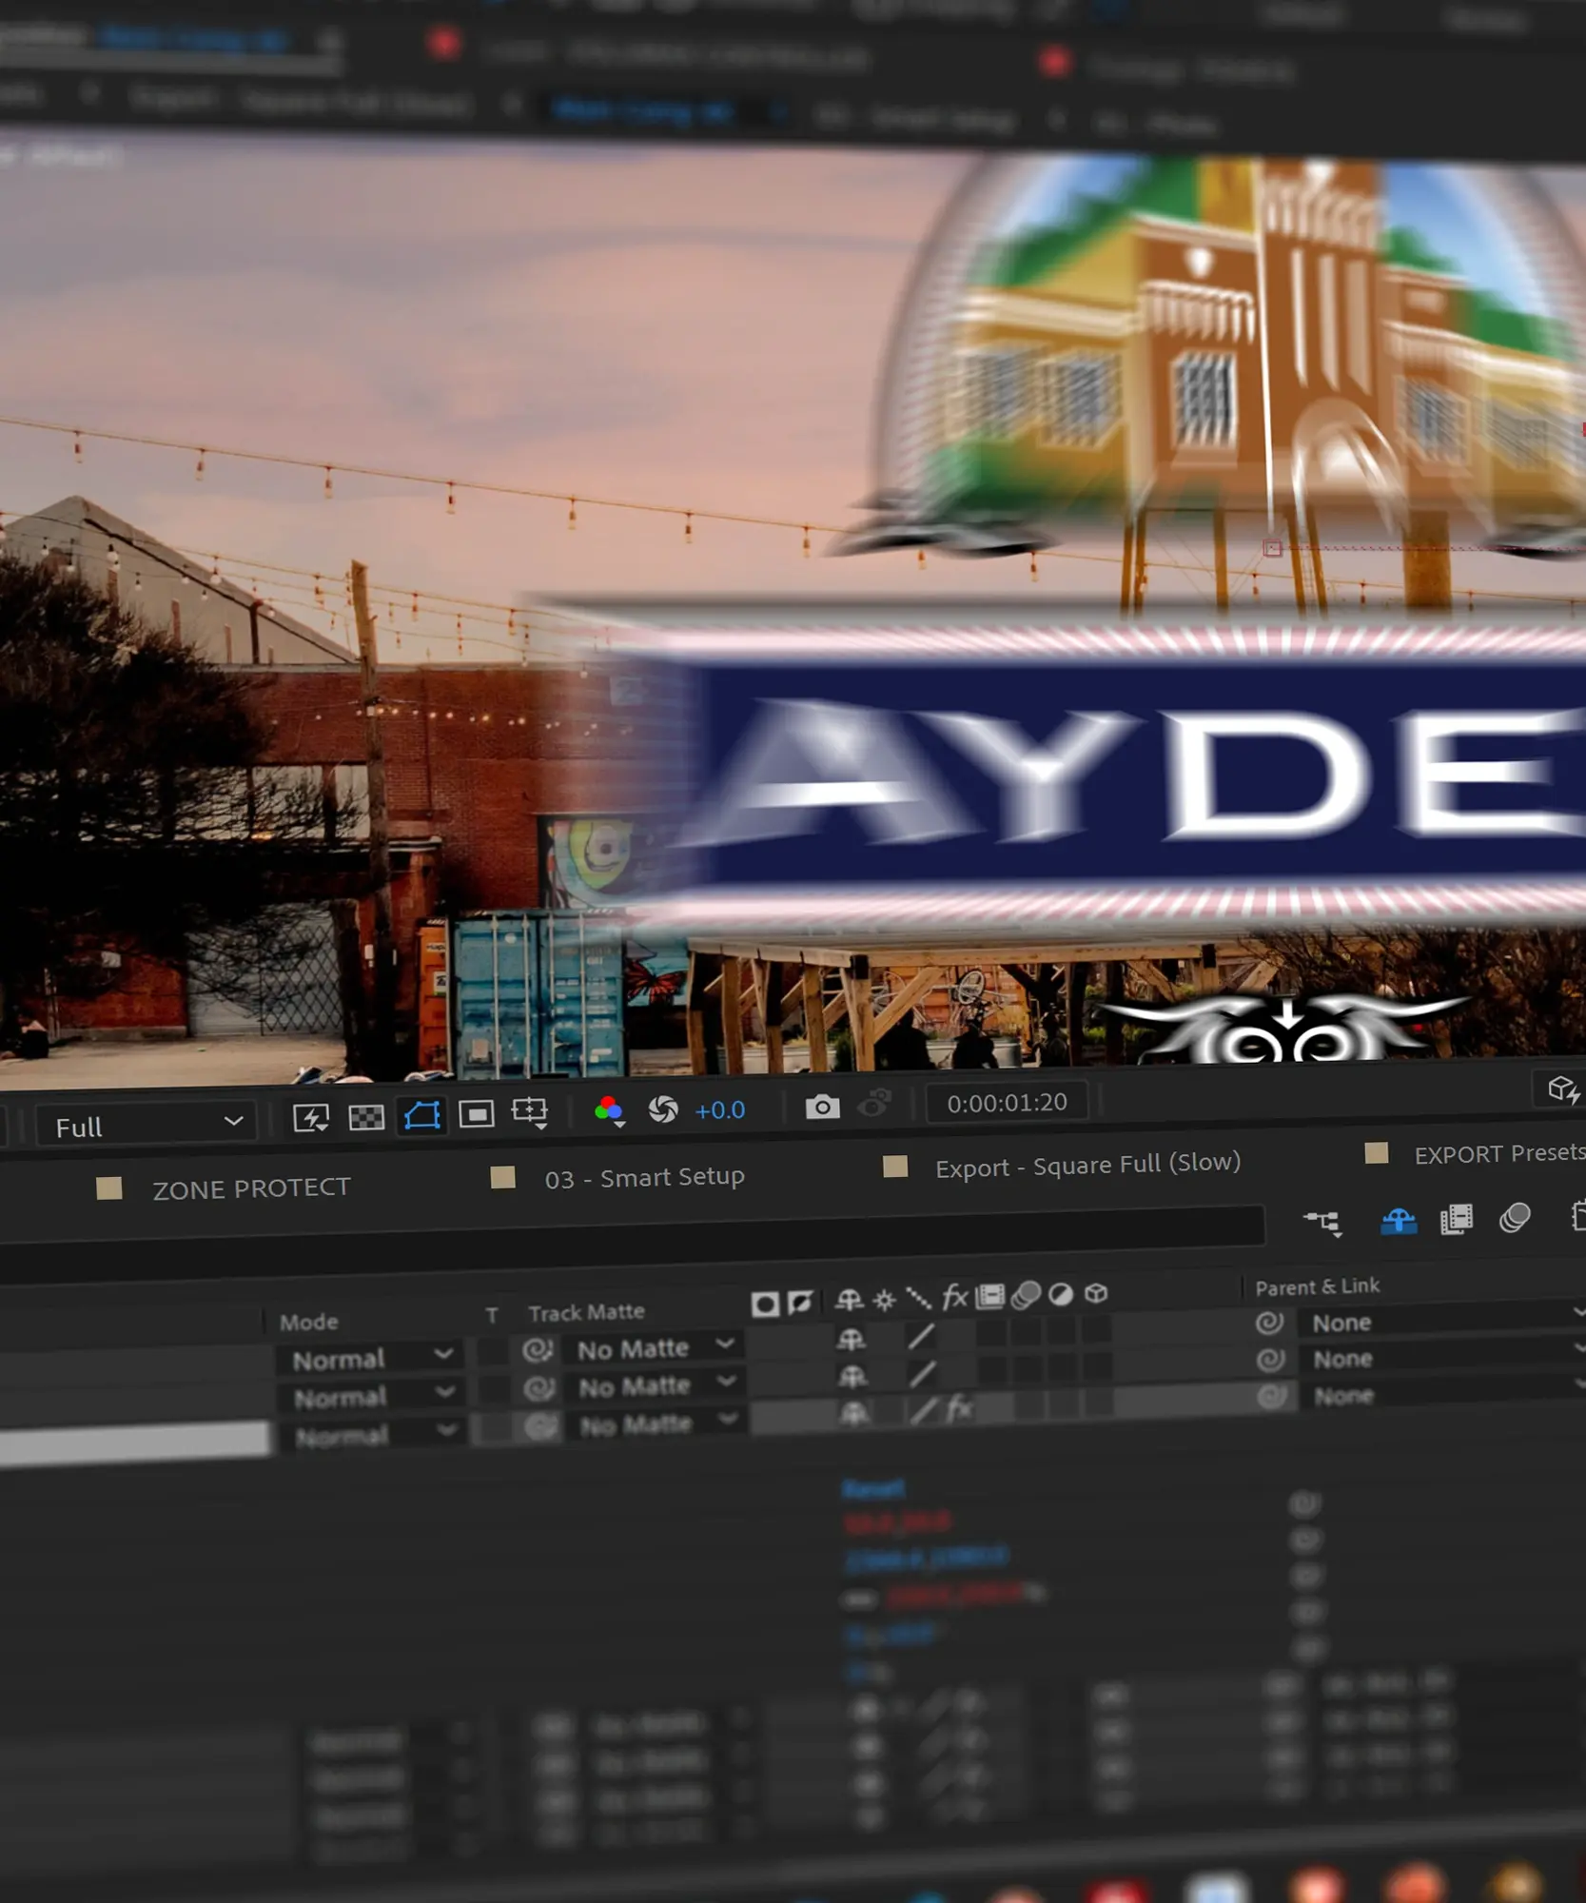Click the collapse transformations sun header icon
The image size is (1586, 1903).
[885, 1300]
